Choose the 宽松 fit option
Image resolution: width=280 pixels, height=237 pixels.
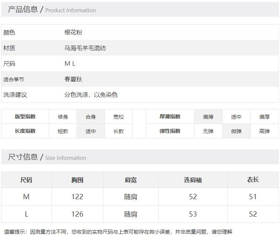(119, 117)
